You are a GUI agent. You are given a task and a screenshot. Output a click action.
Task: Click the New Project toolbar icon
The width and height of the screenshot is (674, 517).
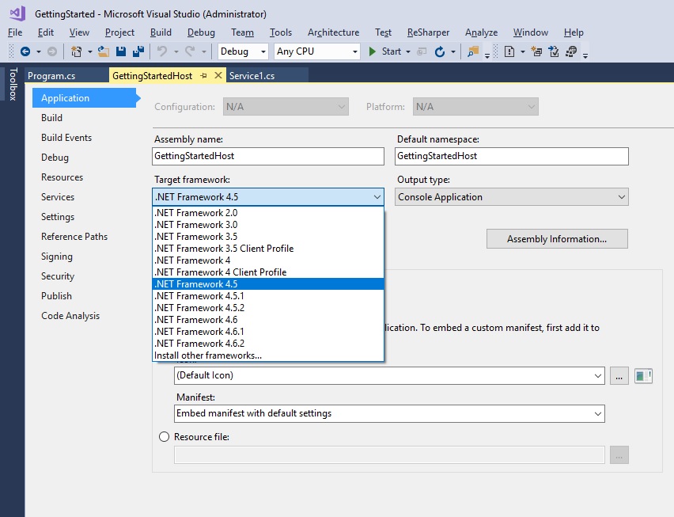pyautogui.click(x=77, y=51)
